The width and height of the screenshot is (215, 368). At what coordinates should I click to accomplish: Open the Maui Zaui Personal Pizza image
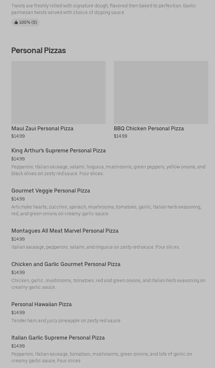pyautogui.click(x=58, y=92)
